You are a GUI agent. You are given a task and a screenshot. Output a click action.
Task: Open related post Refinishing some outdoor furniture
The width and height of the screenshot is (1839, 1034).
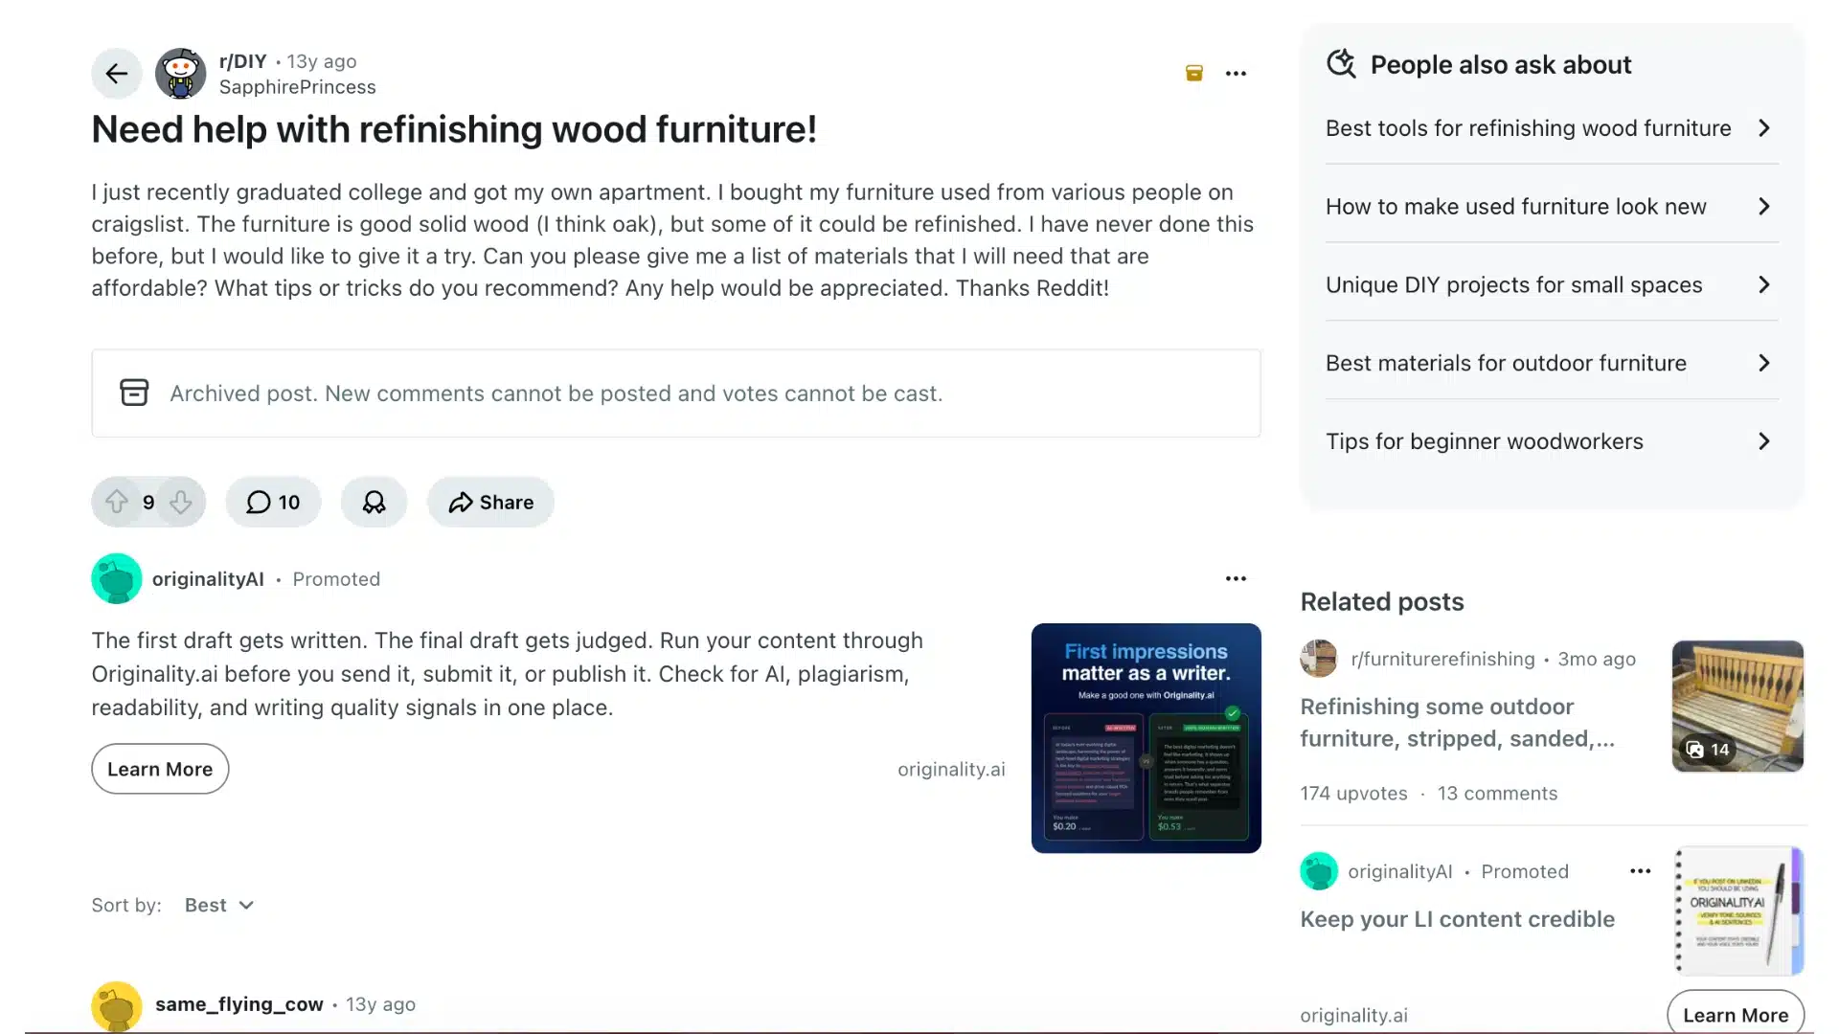tap(1457, 723)
